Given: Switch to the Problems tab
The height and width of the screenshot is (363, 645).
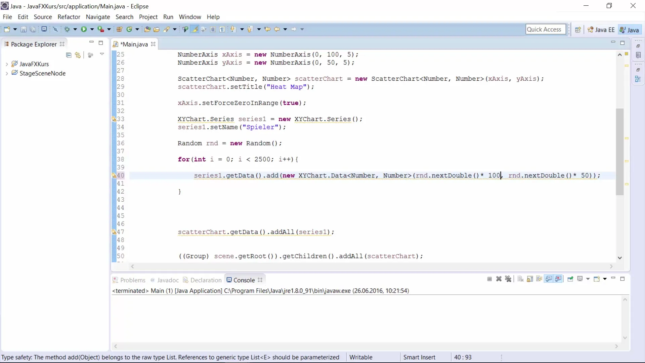Looking at the screenshot, I should pyautogui.click(x=129, y=280).
